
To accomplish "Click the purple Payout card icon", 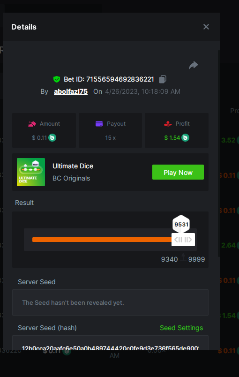I will 99,124.
